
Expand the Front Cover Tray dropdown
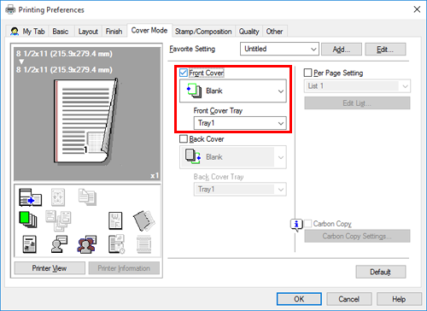pyautogui.click(x=240, y=123)
